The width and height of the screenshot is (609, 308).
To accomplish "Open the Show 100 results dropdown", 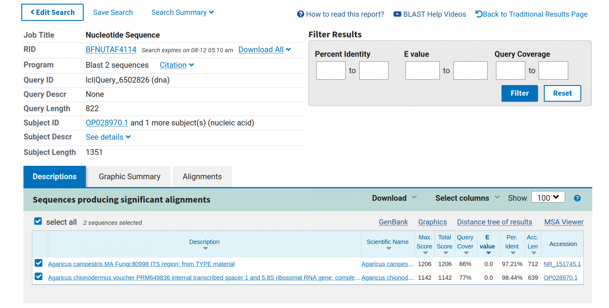I will 548,198.
